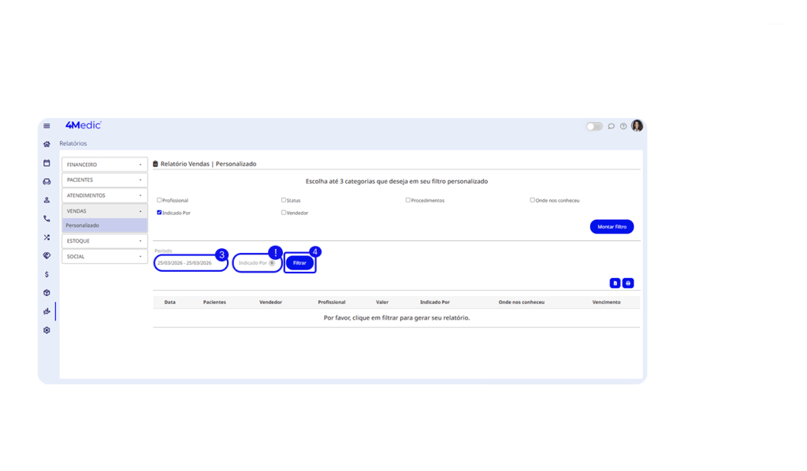Go to home via sidebar house icon
This screenshot has width=807, height=471.
[46, 144]
